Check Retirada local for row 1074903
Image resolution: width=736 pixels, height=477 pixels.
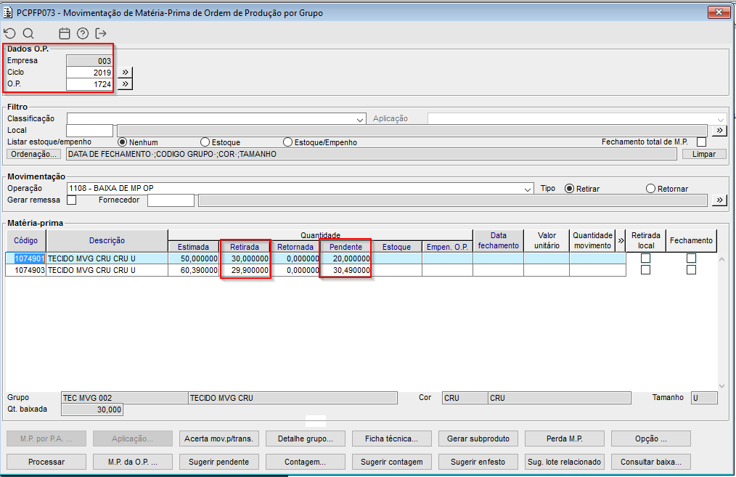click(645, 270)
